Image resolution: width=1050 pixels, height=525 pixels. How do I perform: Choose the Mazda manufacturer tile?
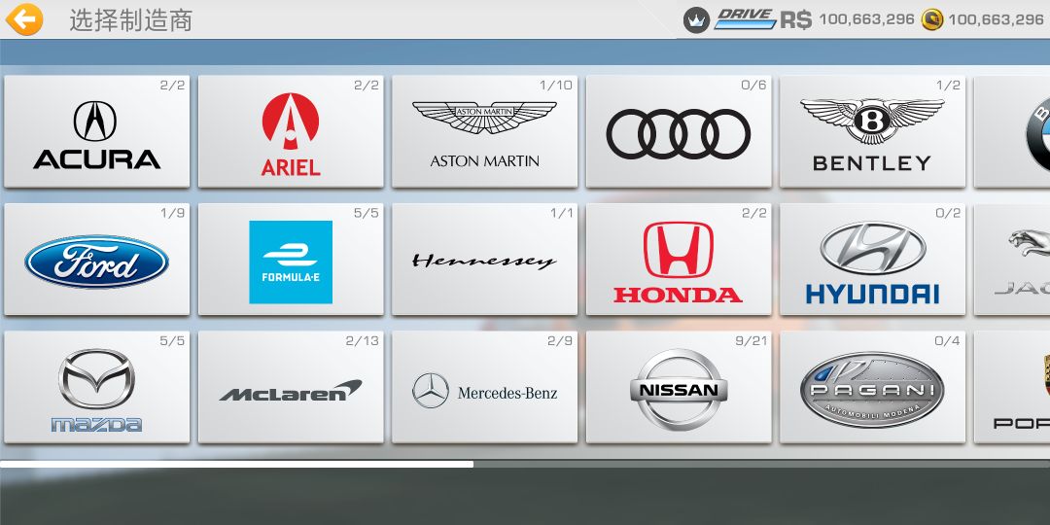pyautogui.click(x=97, y=387)
